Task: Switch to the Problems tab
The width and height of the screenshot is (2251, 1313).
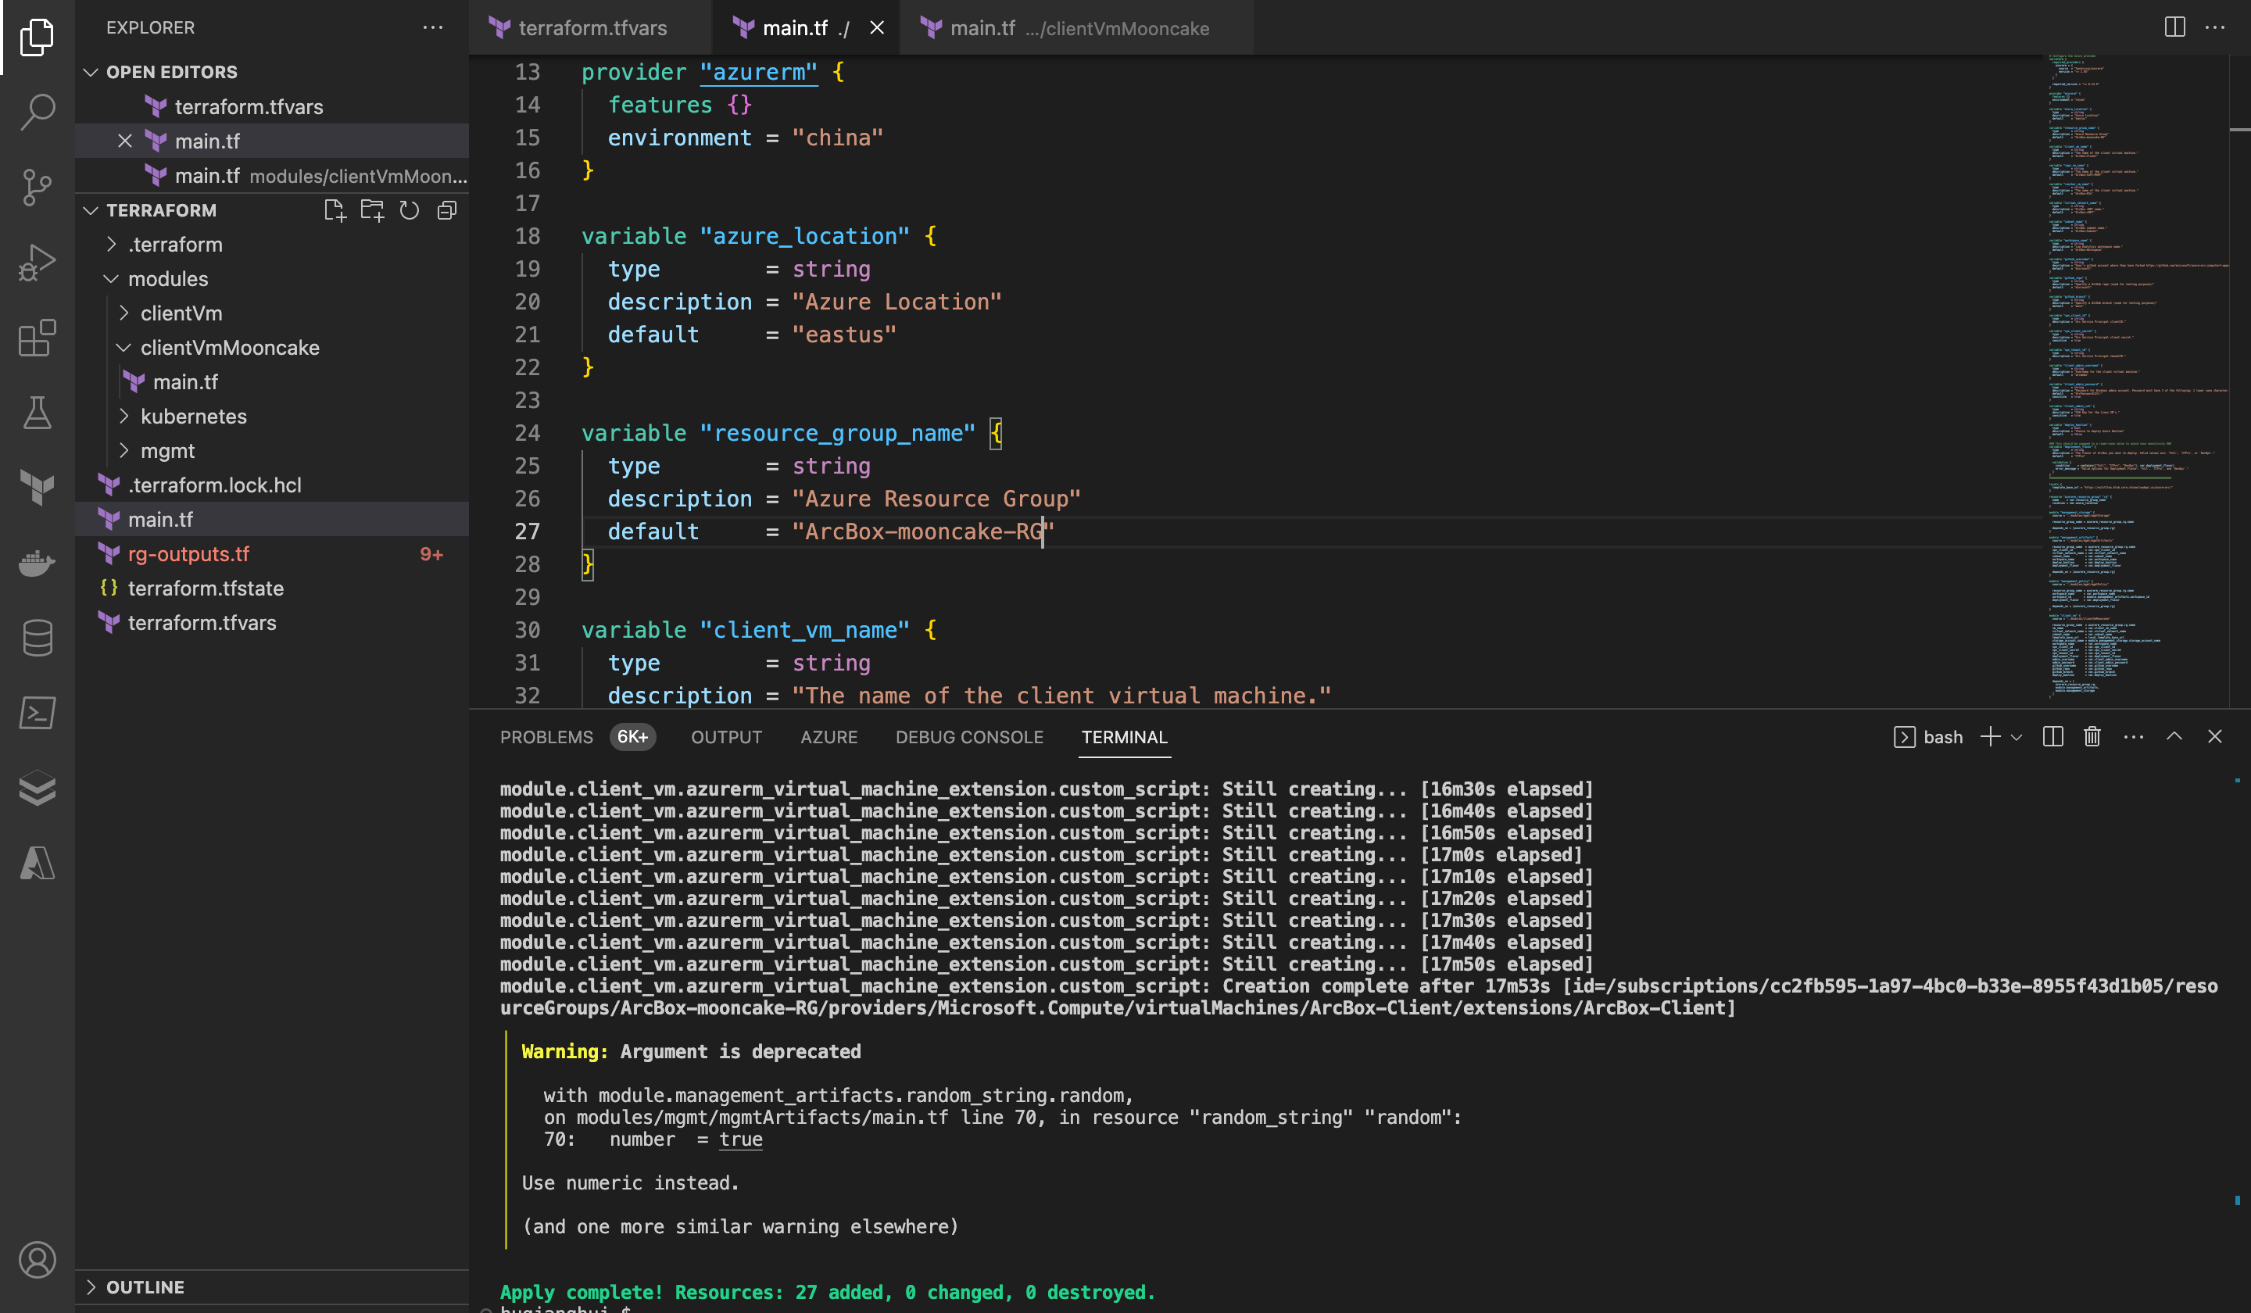Action: [x=546, y=737]
